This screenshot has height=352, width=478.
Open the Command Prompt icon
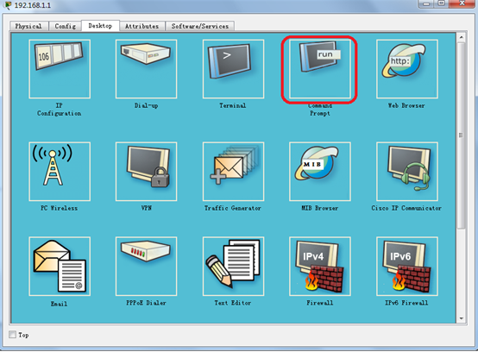(320, 69)
